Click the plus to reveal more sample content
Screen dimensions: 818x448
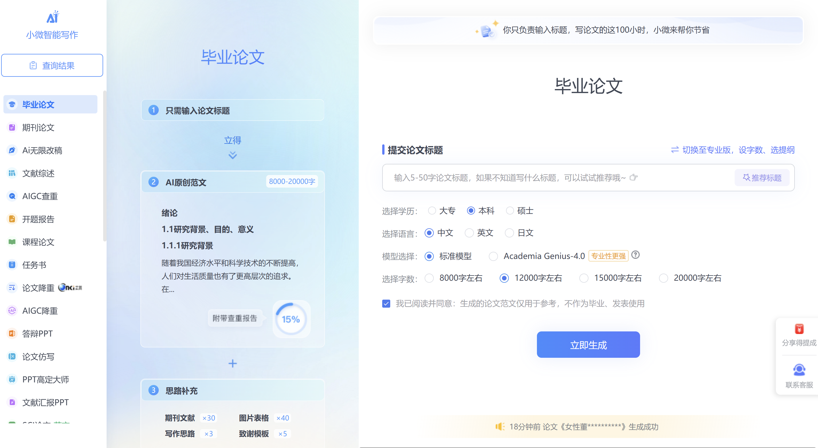coord(233,363)
